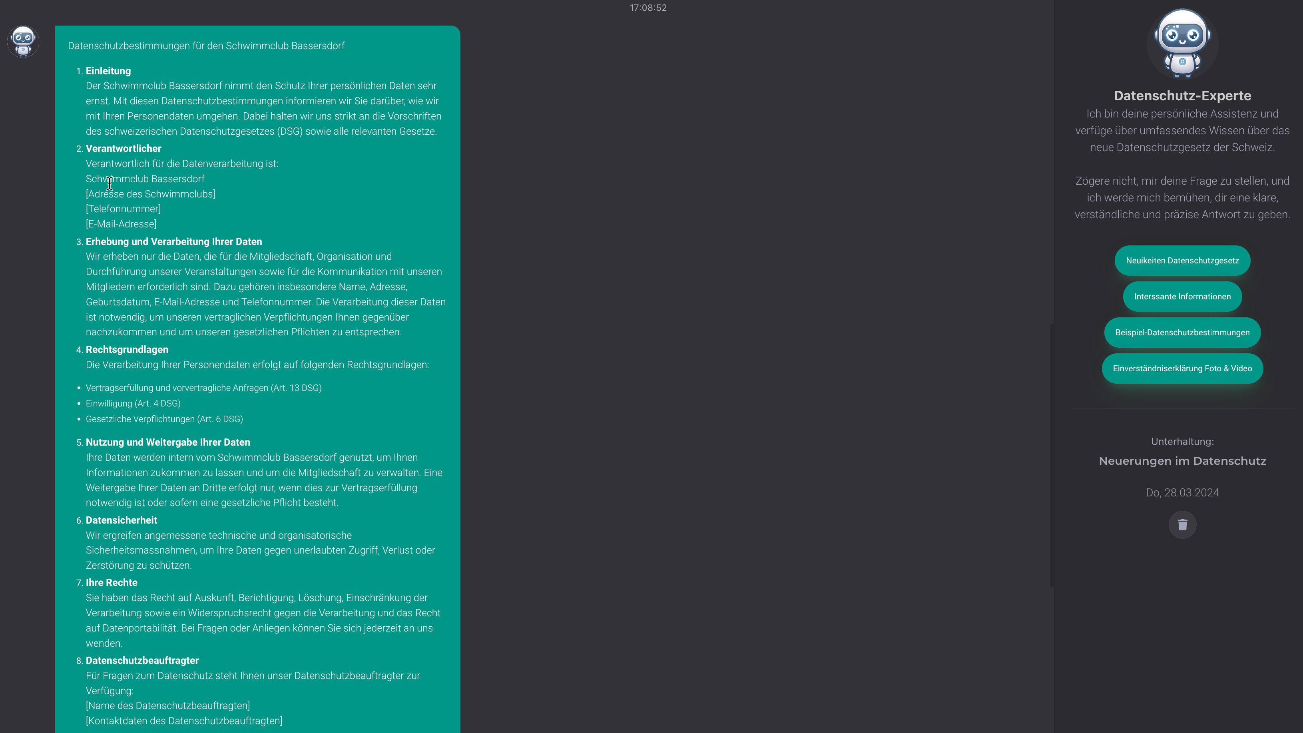Image resolution: width=1303 pixels, height=733 pixels.
Task: Click the Einleitung heading in message
Action: (x=108, y=71)
